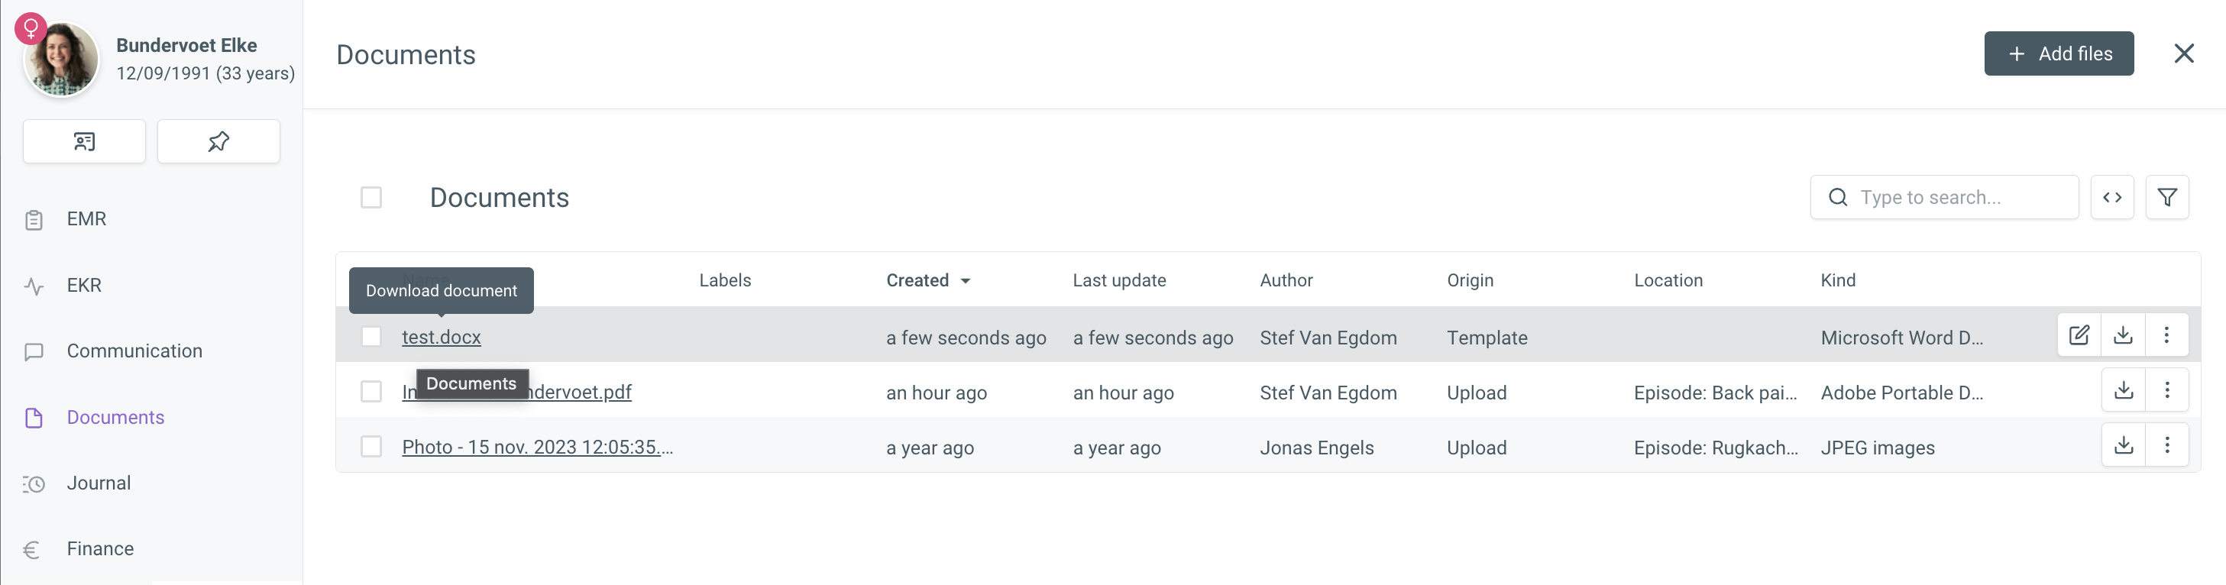This screenshot has width=2226, height=585.
Task: Click the pin icon button
Action: (218, 142)
